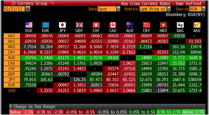Viewport: 209px width, 115px height.
Task: Select the CAD row header
Action: click(12, 63)
